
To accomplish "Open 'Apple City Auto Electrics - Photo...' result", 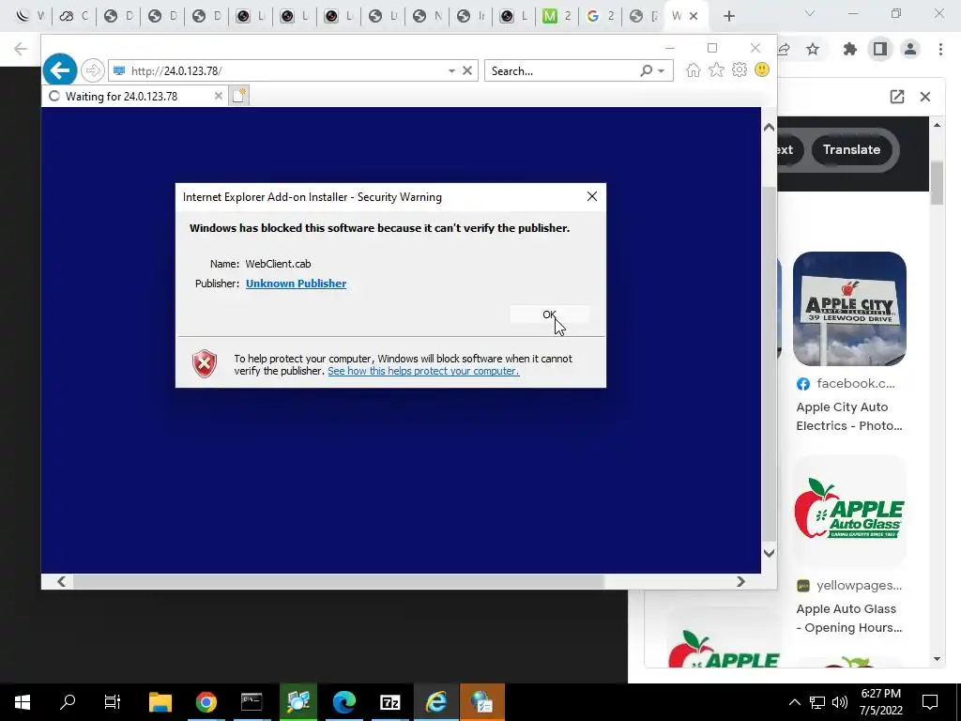I will tap(848, 416).
